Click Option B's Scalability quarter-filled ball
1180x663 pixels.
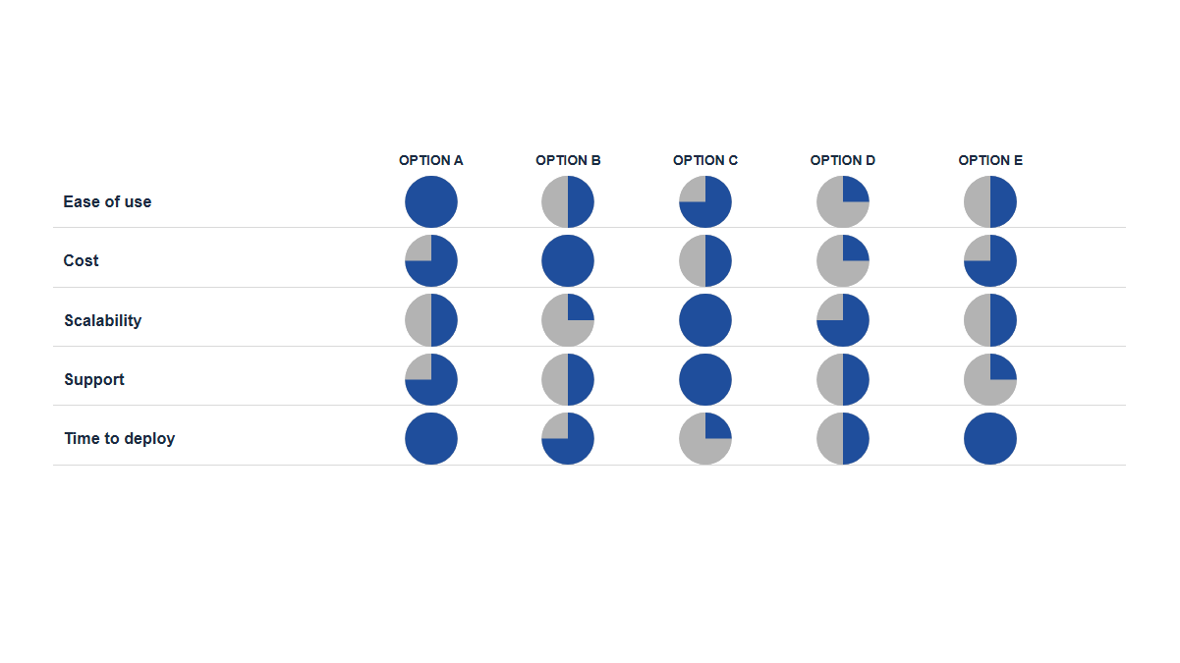coord(568,320)
